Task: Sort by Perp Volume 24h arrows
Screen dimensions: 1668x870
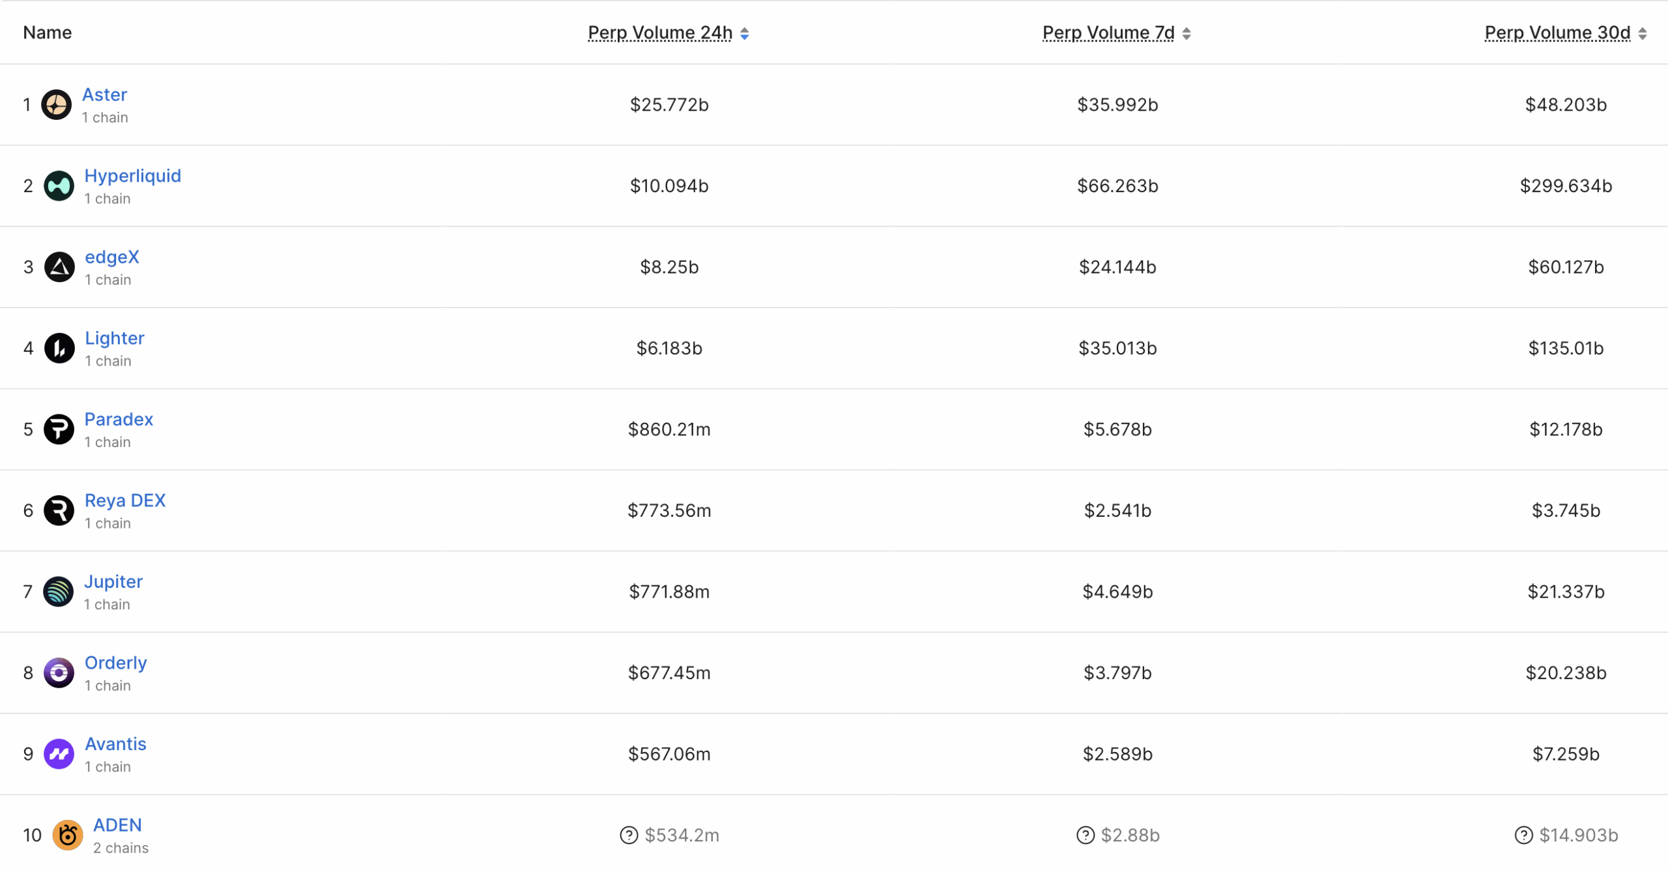Action: pyautogui.click(x=745, y=33)
